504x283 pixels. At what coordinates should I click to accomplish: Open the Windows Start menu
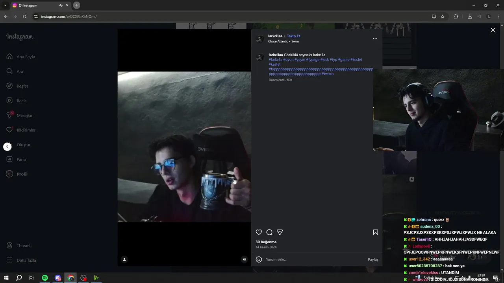[6, 278]
